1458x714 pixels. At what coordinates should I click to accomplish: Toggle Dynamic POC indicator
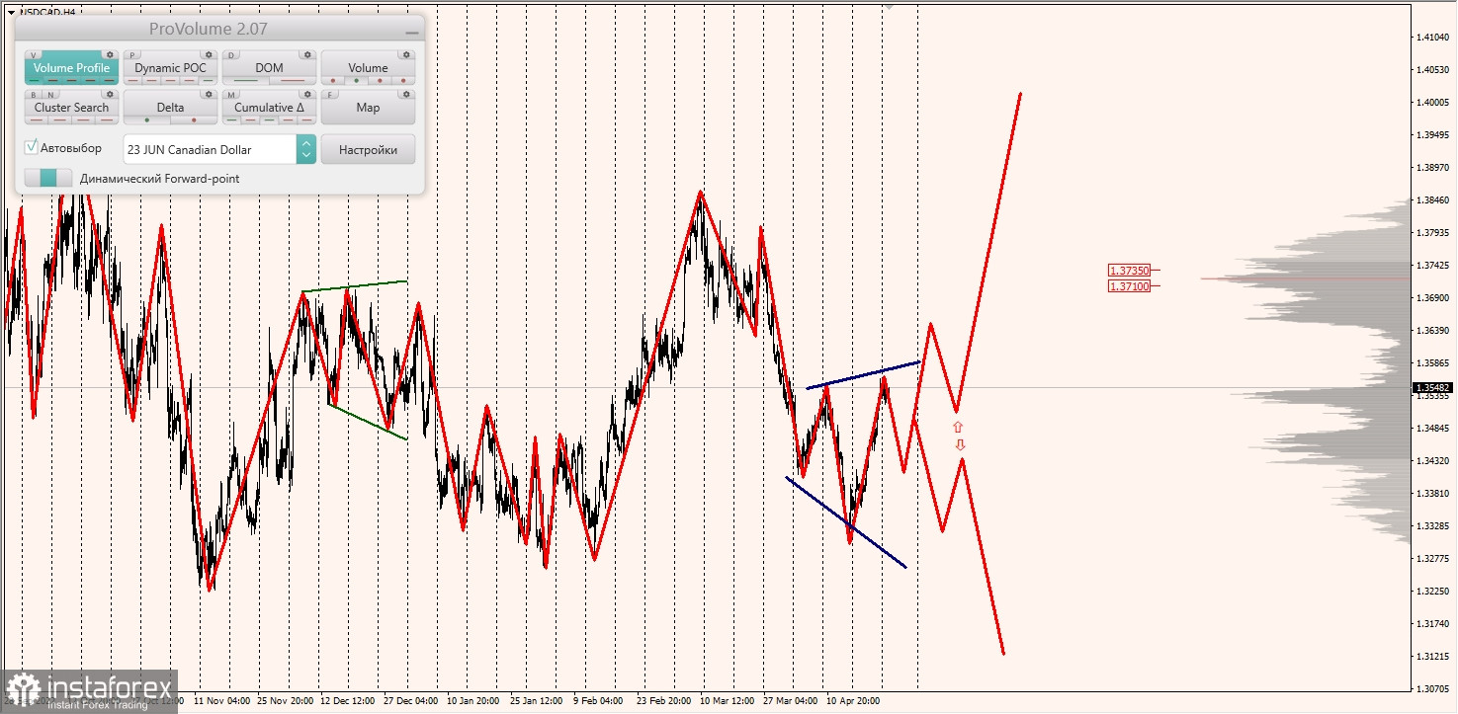pos(170,68)
